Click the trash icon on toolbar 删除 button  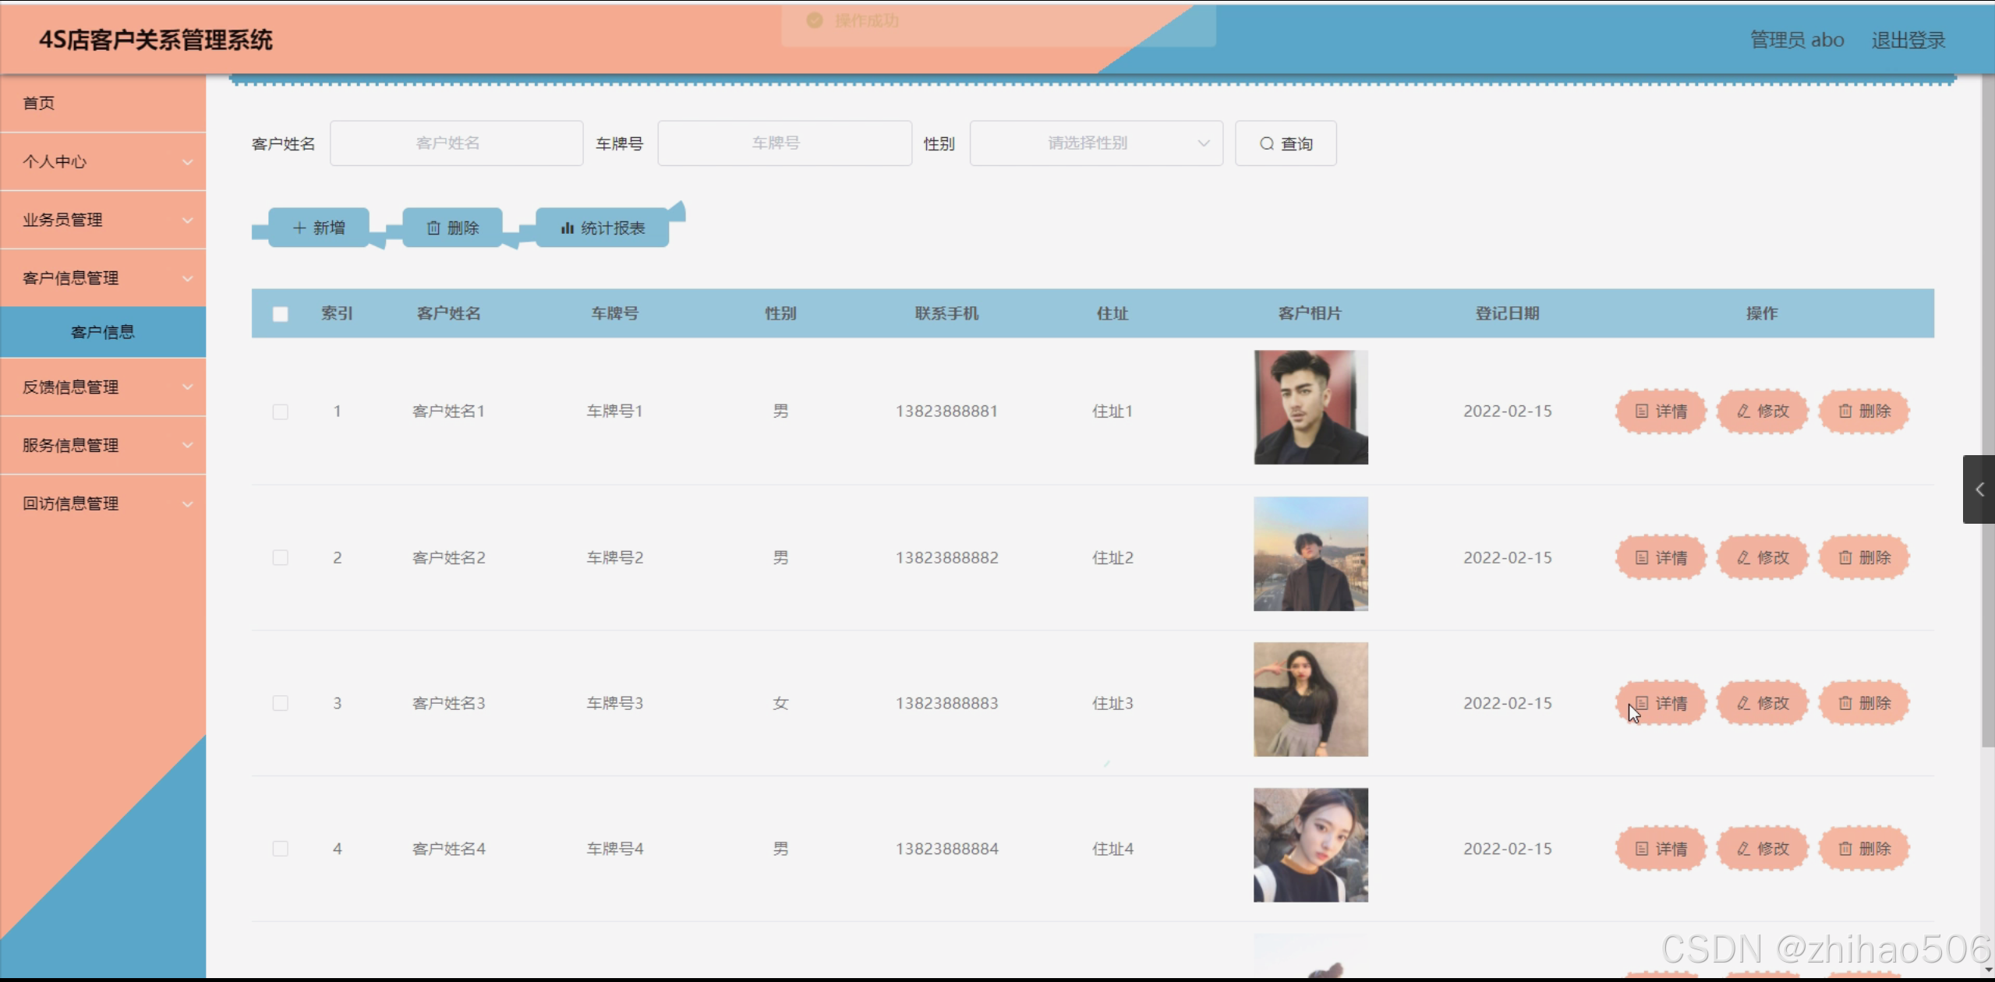434,228
